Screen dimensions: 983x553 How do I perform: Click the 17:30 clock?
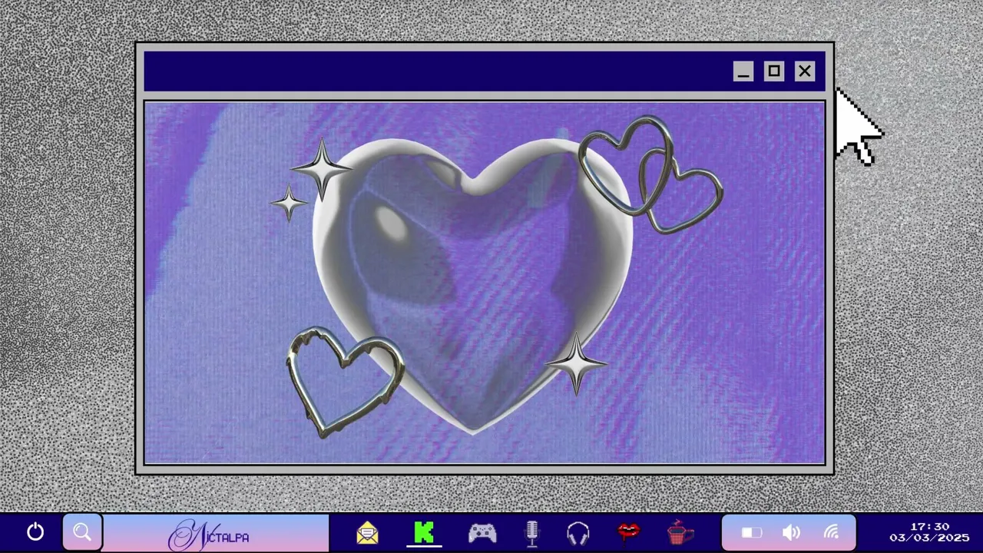pyautogui.click(x=929, y=527)
